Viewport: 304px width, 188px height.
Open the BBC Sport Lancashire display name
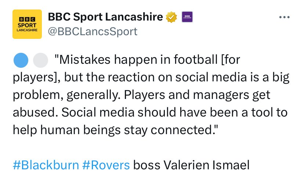[x=106, y=16]
